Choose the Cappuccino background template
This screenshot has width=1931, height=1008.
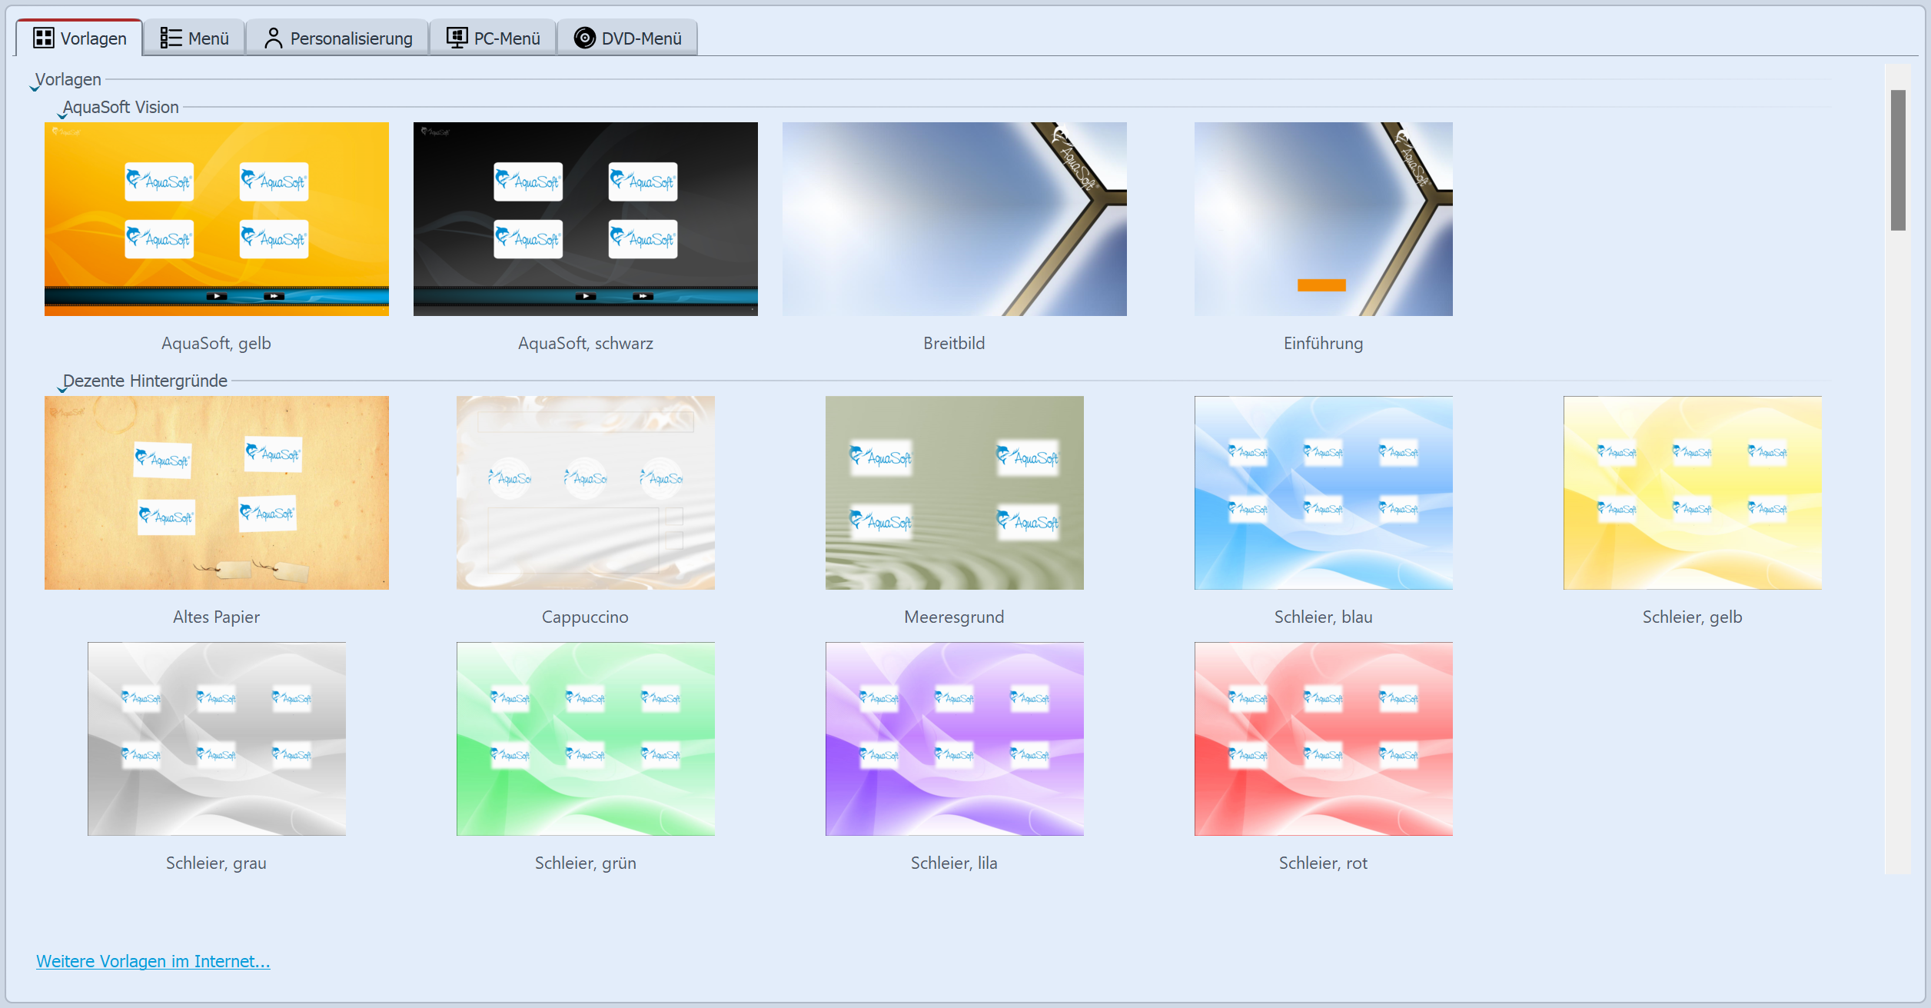point(585,493)
